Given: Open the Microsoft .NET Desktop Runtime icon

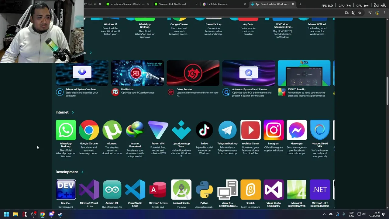Looking at the screenshot, I should pos(320,189).
